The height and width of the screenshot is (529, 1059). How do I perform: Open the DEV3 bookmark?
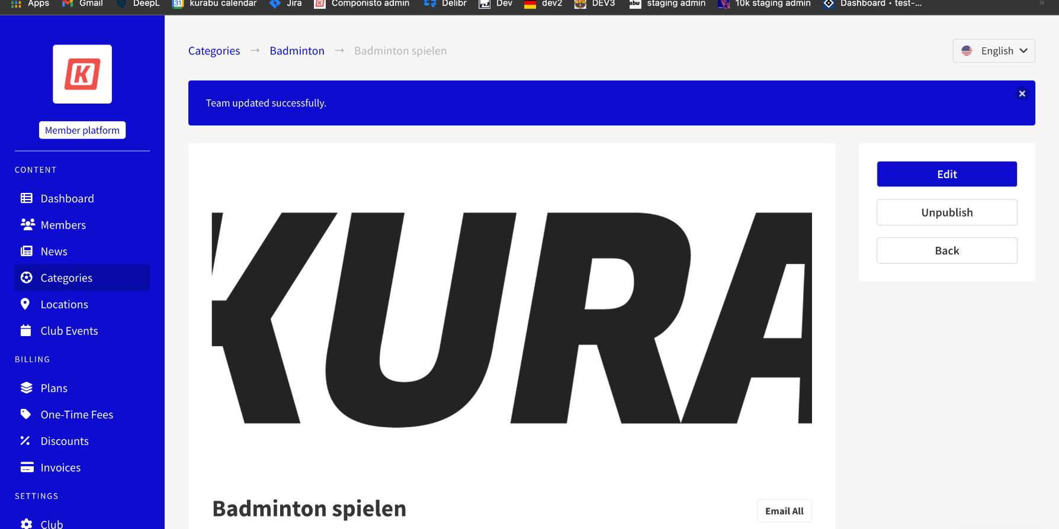[595, 4]
